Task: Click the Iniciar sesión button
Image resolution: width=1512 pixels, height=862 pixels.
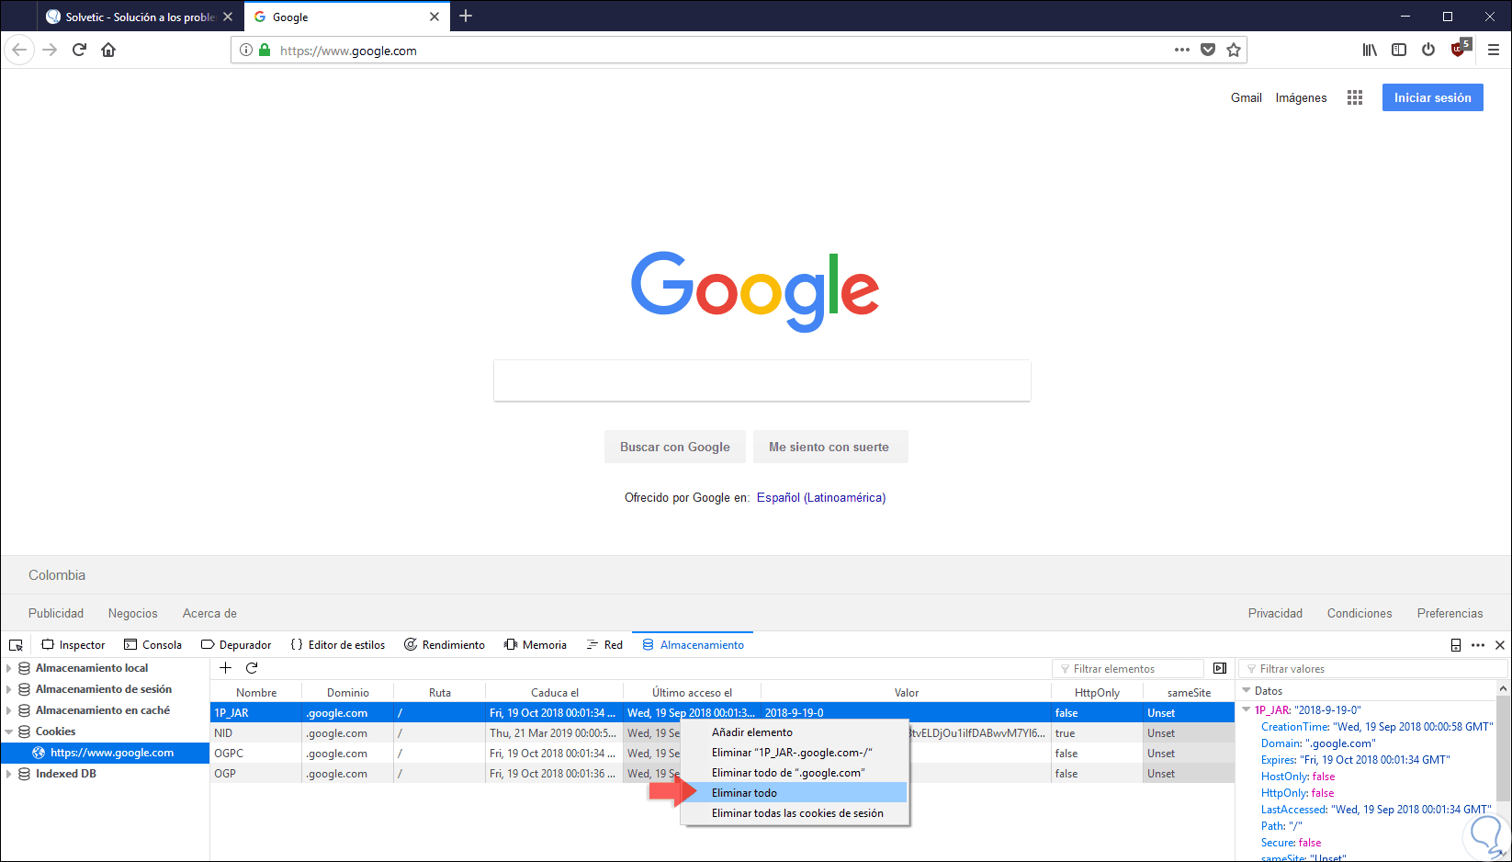Action: tap(1433, 97)
